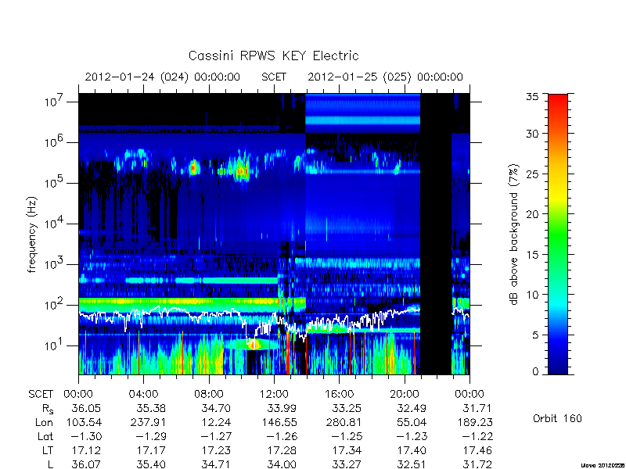The height and width of the screenshot is (469, 626).
Task: Click the 0 value on the color scale
Action: pos(534,371)
